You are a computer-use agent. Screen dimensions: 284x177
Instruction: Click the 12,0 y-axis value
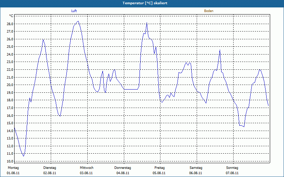point(10,146)
